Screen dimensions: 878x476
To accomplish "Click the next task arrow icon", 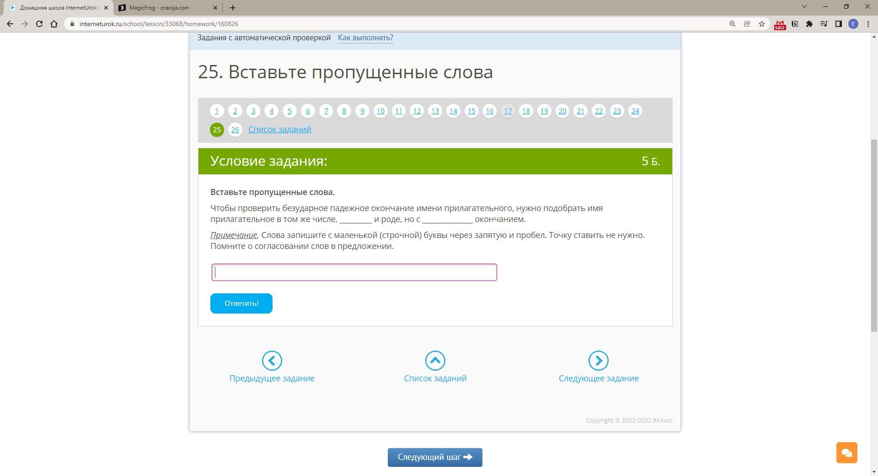I will click(x=598, y=361).
